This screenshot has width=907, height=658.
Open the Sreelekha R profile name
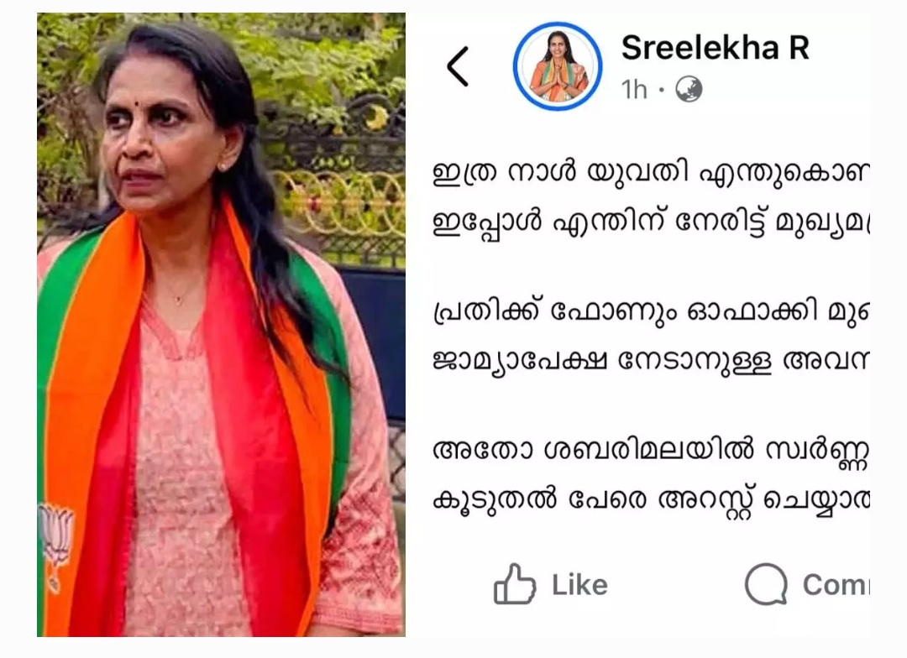pos(715,48)
